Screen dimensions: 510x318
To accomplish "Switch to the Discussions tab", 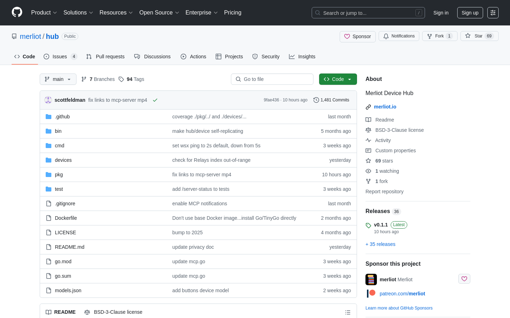I will [x=152, y=57].
